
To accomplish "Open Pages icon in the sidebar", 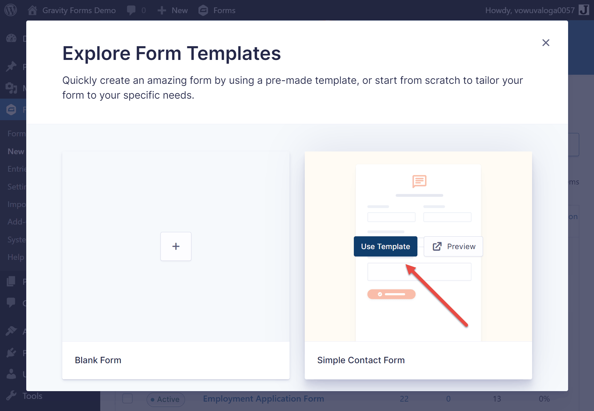I will pos(11,281).
